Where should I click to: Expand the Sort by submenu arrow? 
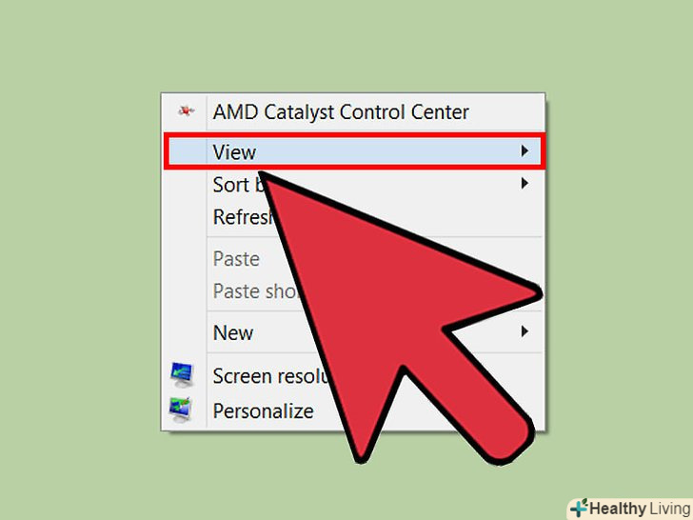525,183
